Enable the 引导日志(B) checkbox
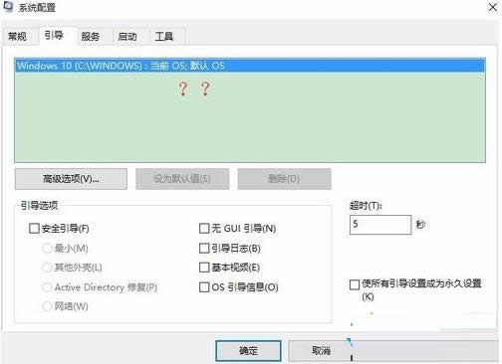This screenshot has height=364, width=502. (x=204, y=248)
